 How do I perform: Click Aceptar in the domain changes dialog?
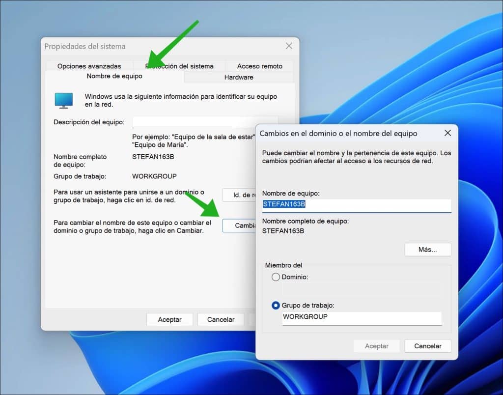pyautogui.click(x=377, y=346)
